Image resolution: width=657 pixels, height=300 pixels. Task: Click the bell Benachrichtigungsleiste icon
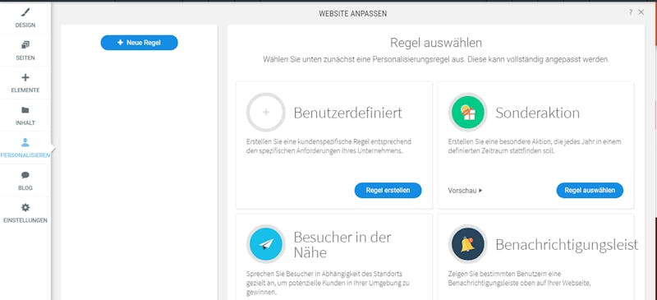(467, 244)
